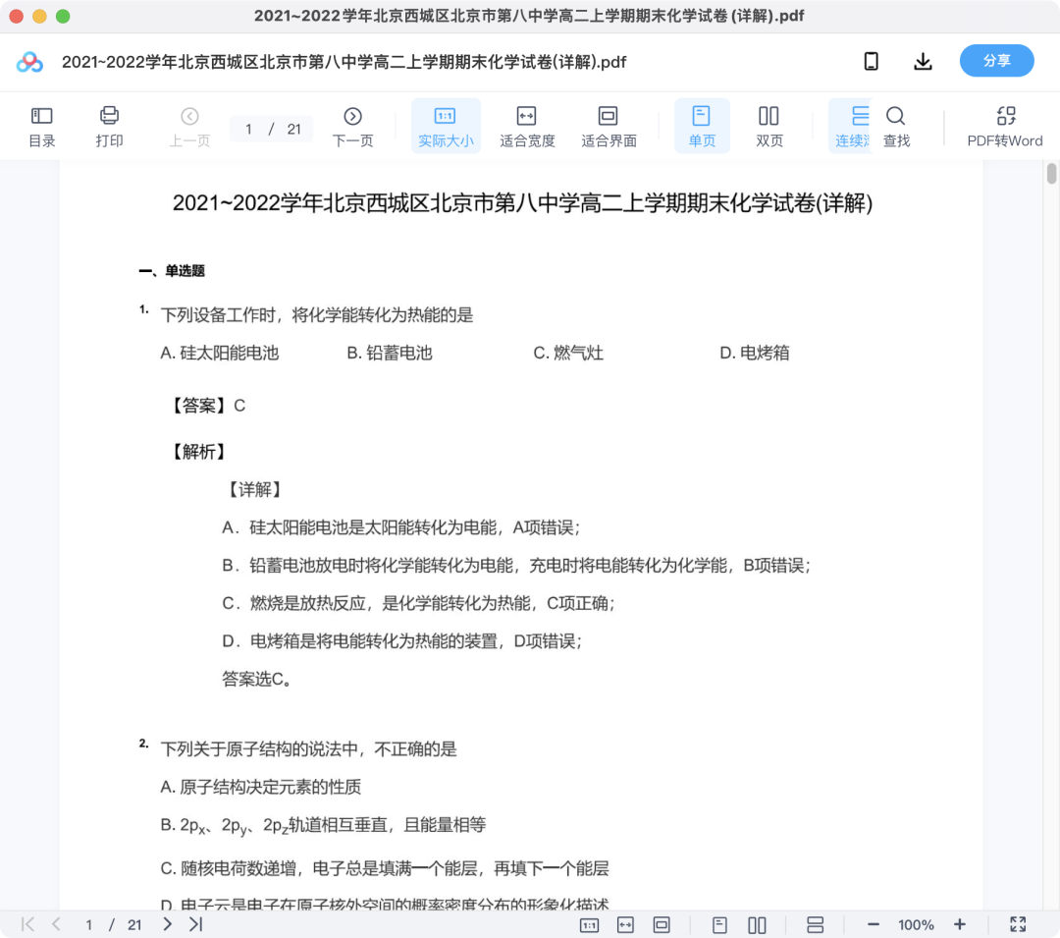The height and width of the screenshot is (938, 1060).
Task: Click bottom bar single page icon
Action: pos(720,924)
